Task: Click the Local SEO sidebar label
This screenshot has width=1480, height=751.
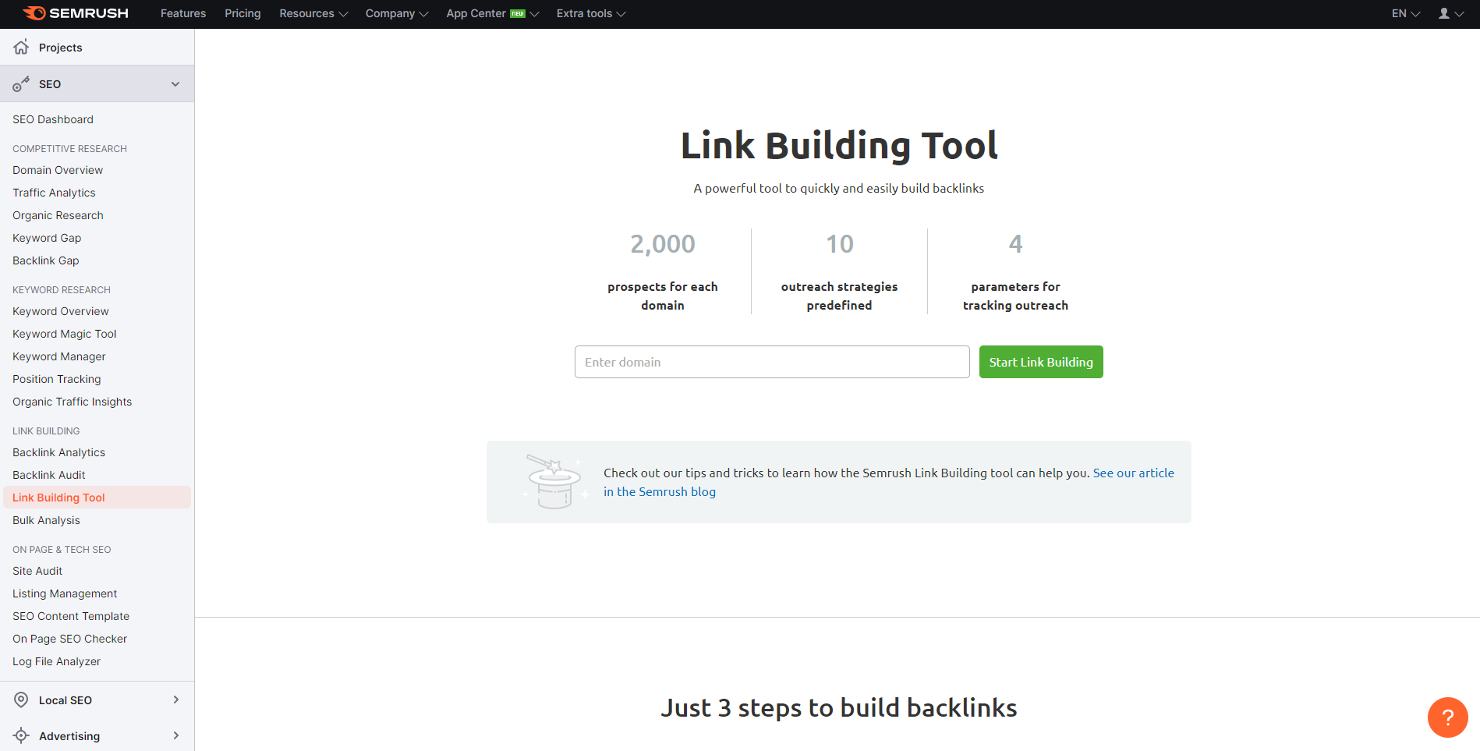Action: click(x=66, y=700)
